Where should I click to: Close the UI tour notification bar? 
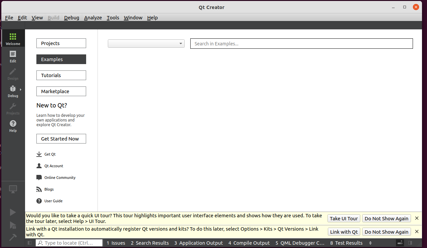pos(417,218)
